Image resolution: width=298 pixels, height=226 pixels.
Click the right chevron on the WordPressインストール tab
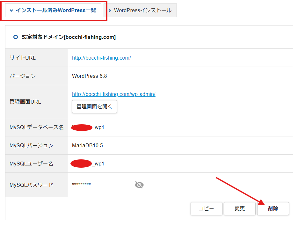tap(110, 11)
